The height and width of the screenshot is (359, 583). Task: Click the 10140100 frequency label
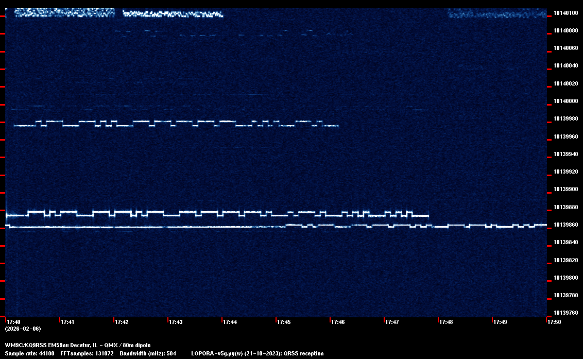(x=566, y=13)
